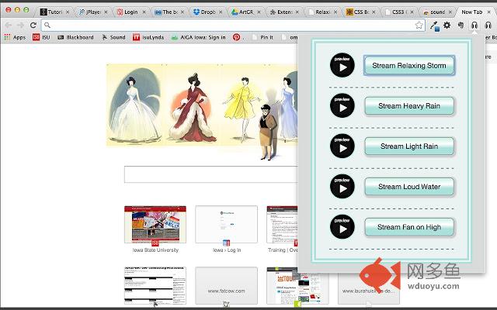Viewport: 497px width, 310px height.
Task: Switch to the Relaxi tab
Action: tap(322, 12)
